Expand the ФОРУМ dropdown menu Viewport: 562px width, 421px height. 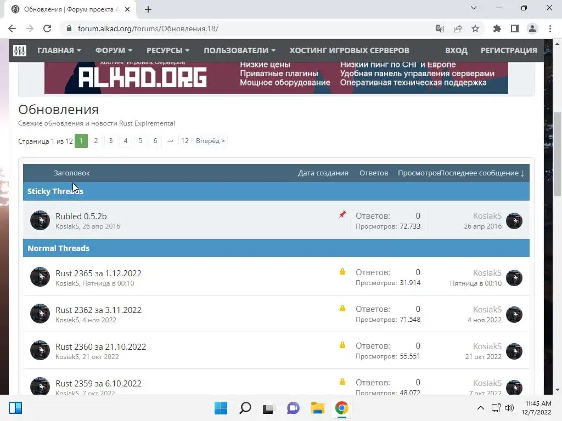(114, 50)
